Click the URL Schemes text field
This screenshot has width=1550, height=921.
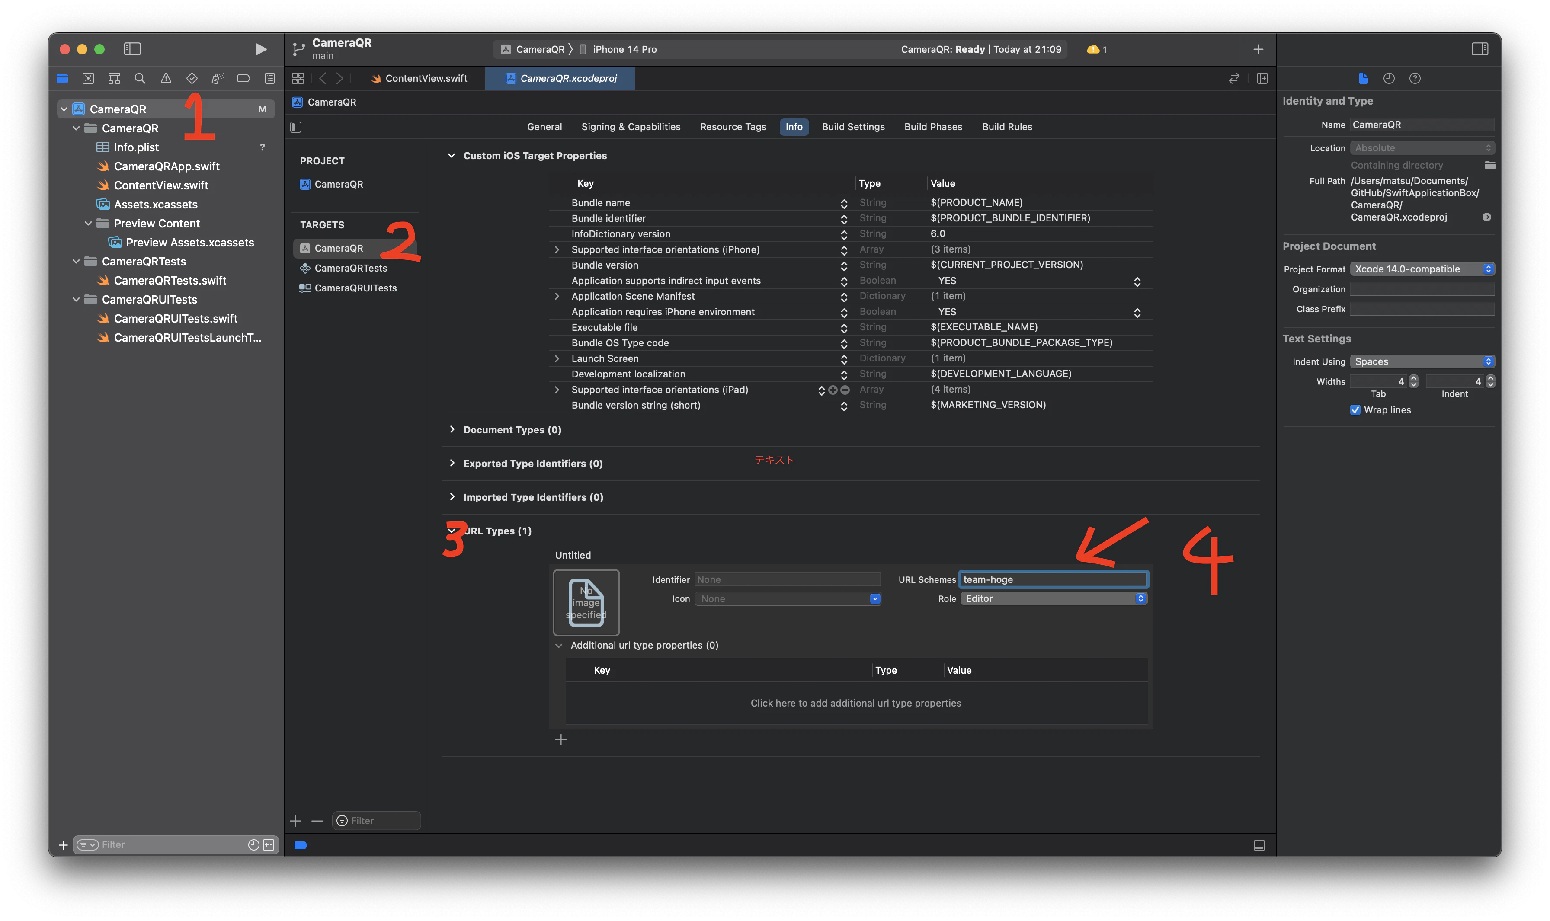[1054, 579]
